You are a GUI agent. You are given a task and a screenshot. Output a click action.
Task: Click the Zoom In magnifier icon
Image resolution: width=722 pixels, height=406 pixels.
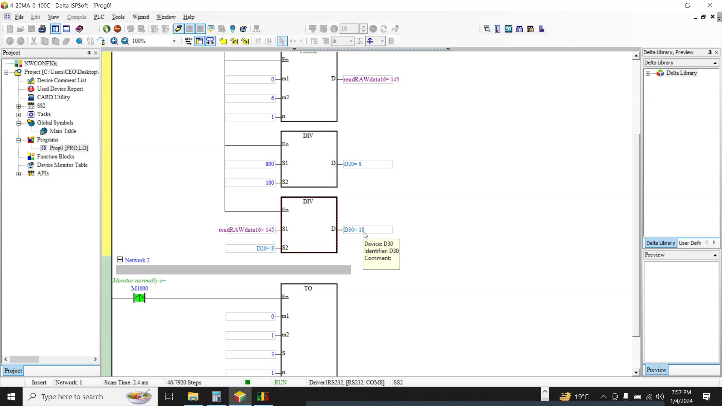[x=114, y=41]
